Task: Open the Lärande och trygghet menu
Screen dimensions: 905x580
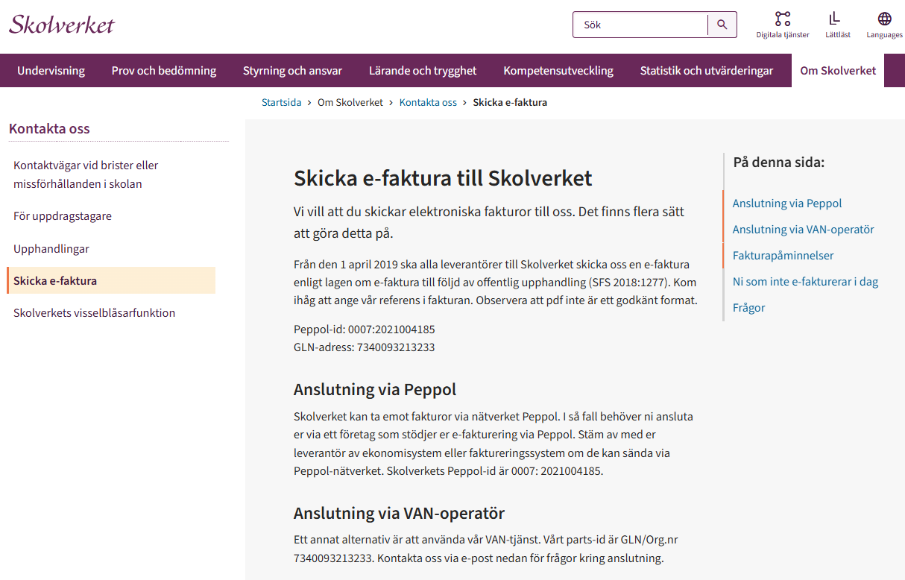Action: pyautogui.click(x=423, y=71)
